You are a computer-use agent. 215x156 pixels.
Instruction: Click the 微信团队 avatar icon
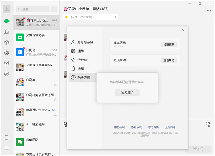(x=20, y=142)
